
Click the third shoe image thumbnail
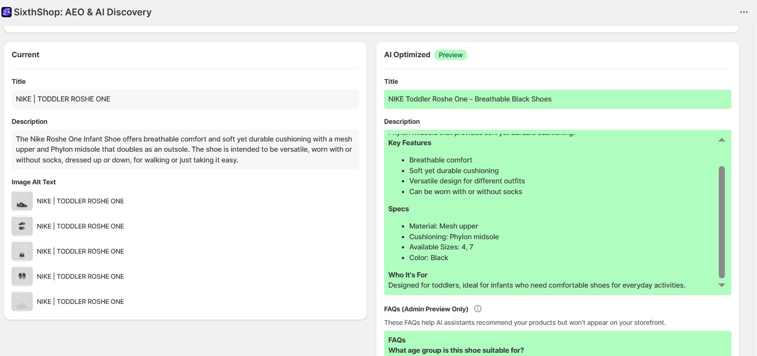tap(22, 251)
